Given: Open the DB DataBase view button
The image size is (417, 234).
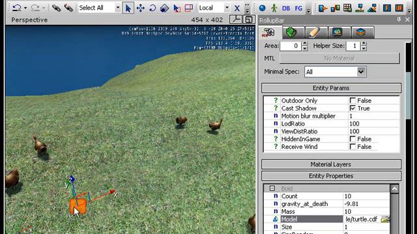Looking at the screenshot, I should point(286,8).
